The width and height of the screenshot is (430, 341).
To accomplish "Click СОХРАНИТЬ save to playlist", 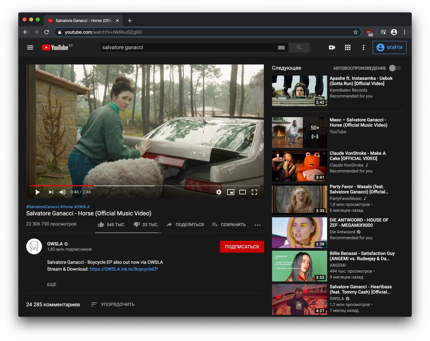I will pyautogui.click(x=229, y=225).
